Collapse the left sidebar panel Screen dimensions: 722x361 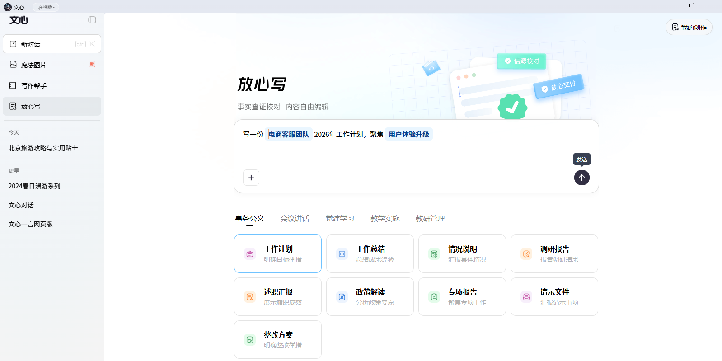click(92, 20)
